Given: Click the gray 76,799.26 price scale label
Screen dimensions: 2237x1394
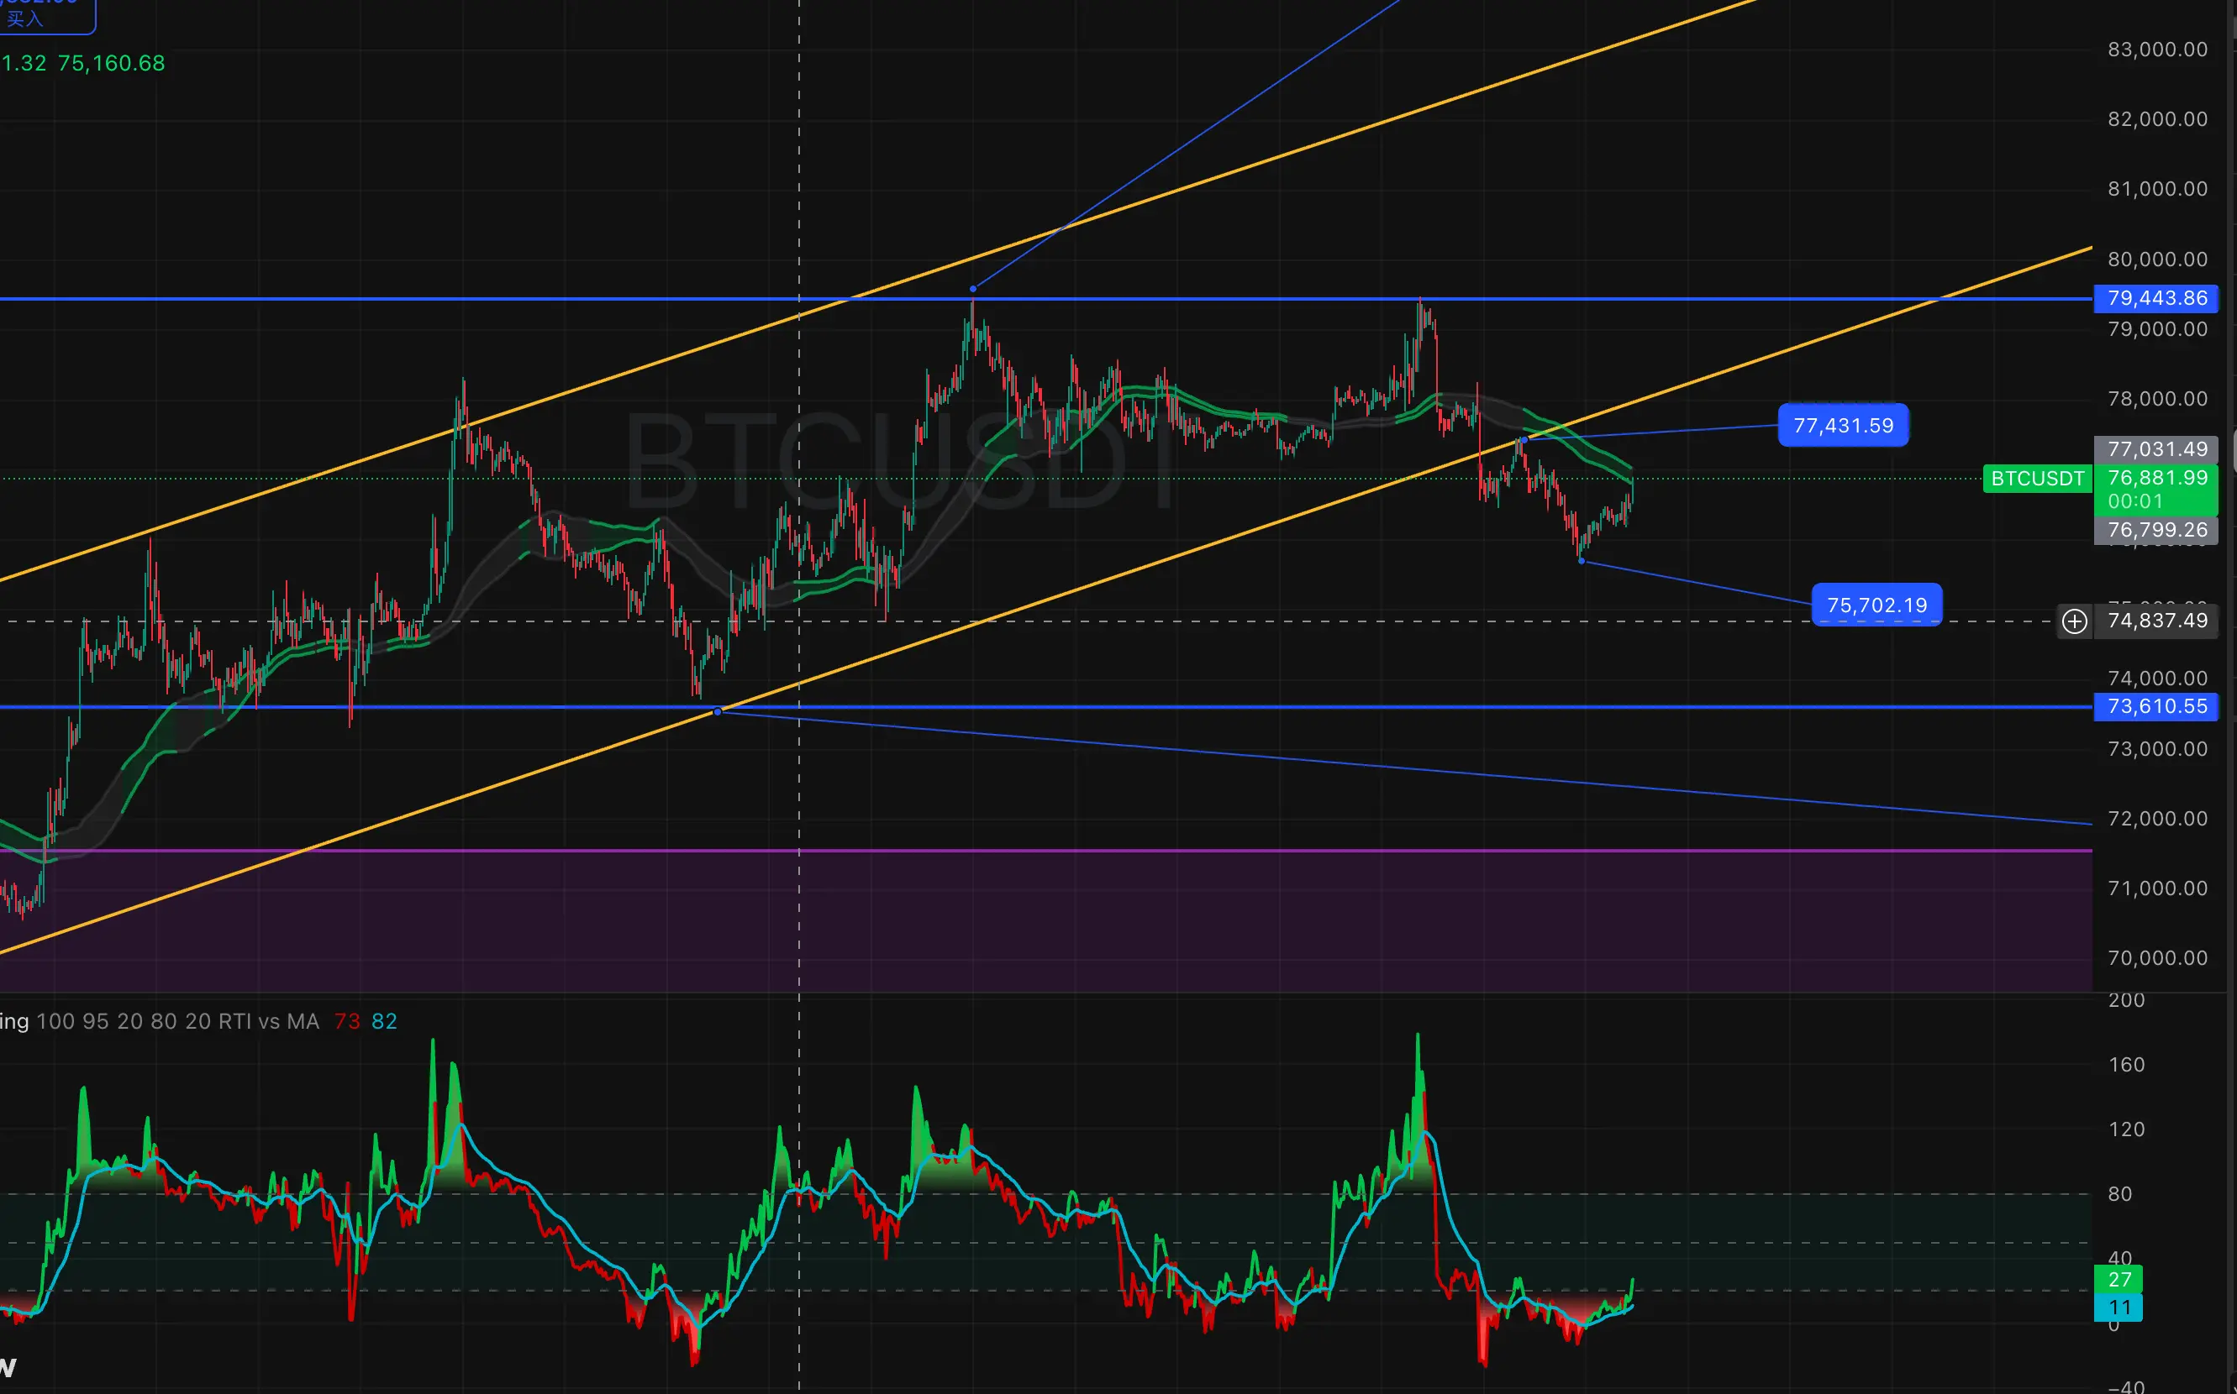Looking at the screenshot, I should tap(2155, 530).
